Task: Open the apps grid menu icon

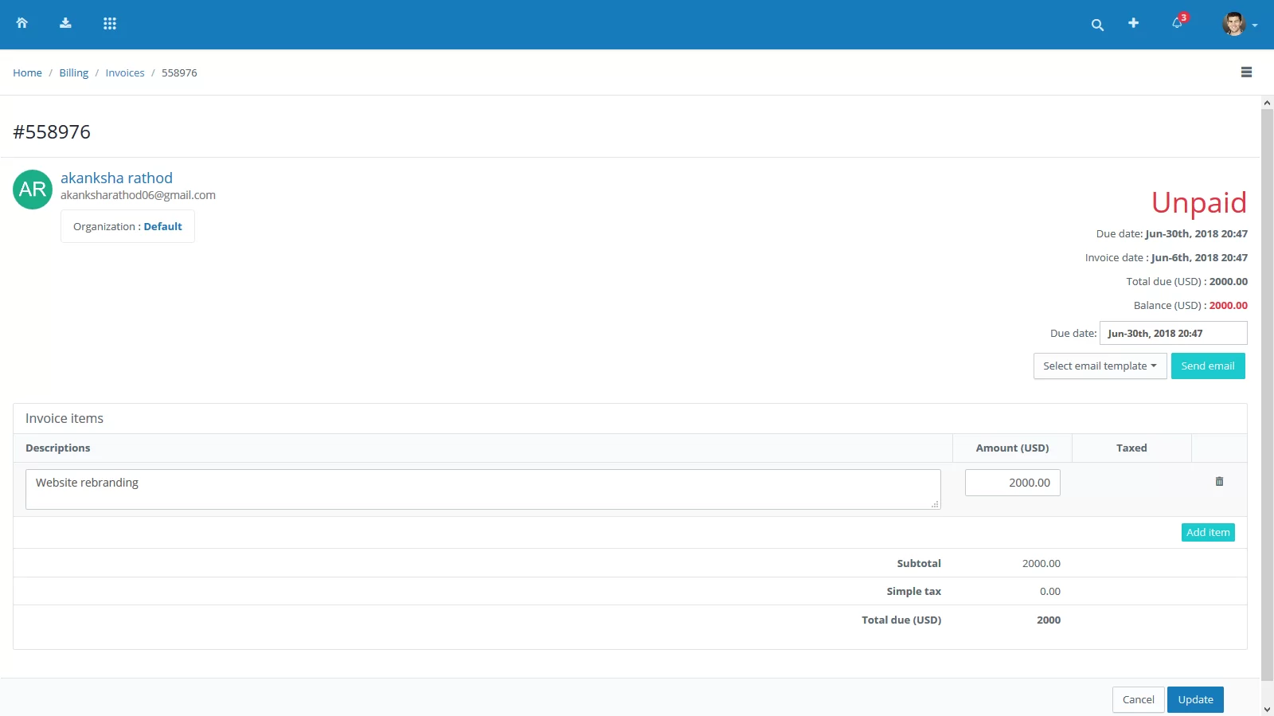Action: coord(110,23)
